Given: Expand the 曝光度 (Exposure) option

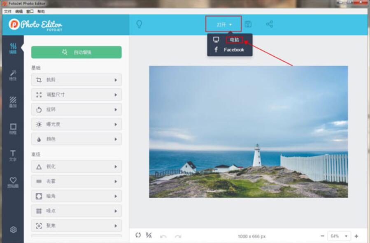Looking at the screenshot, I should [76, 124].
